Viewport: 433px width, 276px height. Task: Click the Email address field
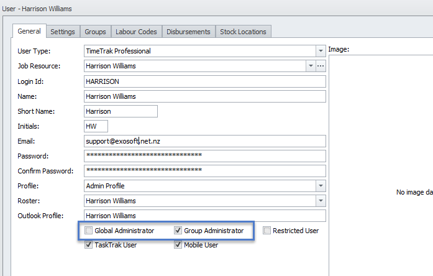[204, 141]
